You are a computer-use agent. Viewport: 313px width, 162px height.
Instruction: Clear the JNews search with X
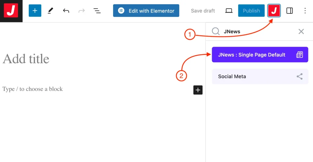click(301, 31)
